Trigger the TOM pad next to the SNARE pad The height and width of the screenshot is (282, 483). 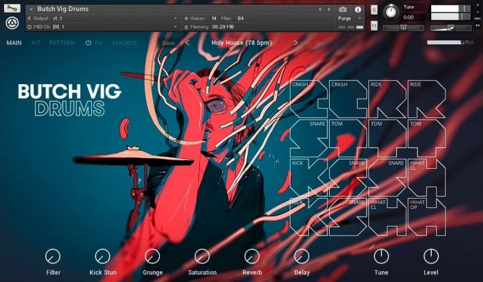(x=348, y=138)
